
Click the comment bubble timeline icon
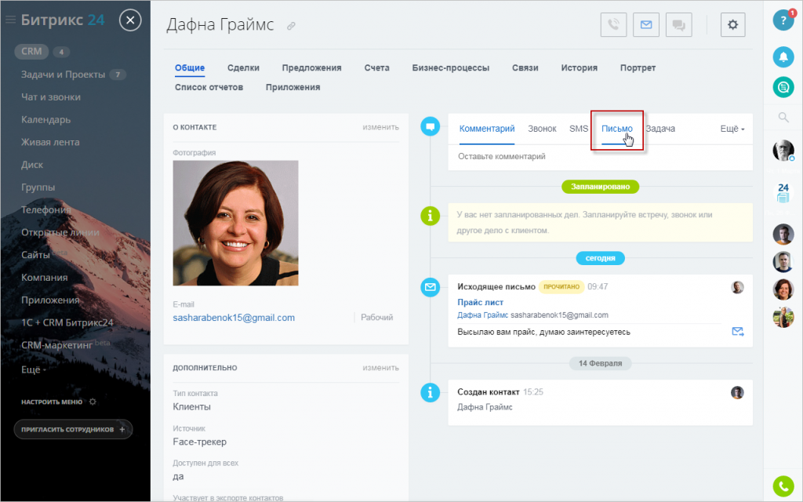click(431, 126)
